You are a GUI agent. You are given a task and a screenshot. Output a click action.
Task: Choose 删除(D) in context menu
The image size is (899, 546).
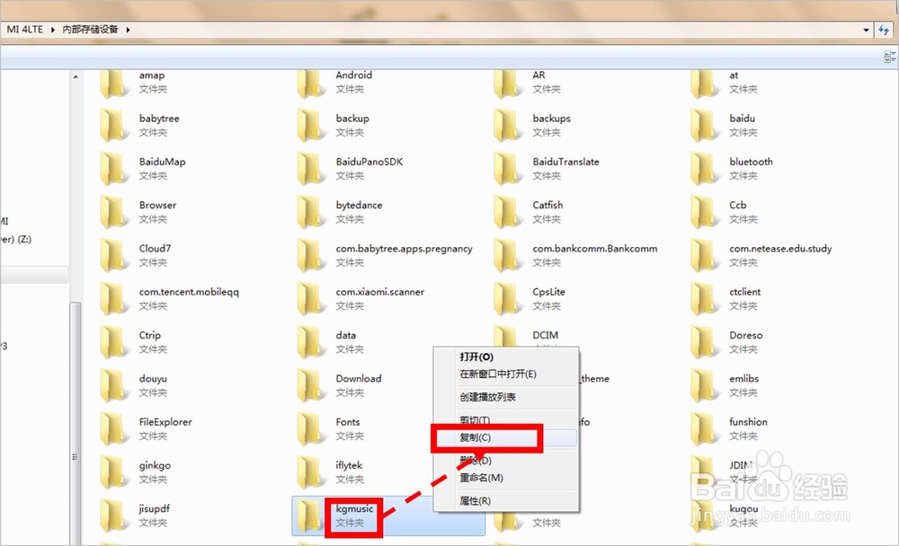[x=505, y=461]
